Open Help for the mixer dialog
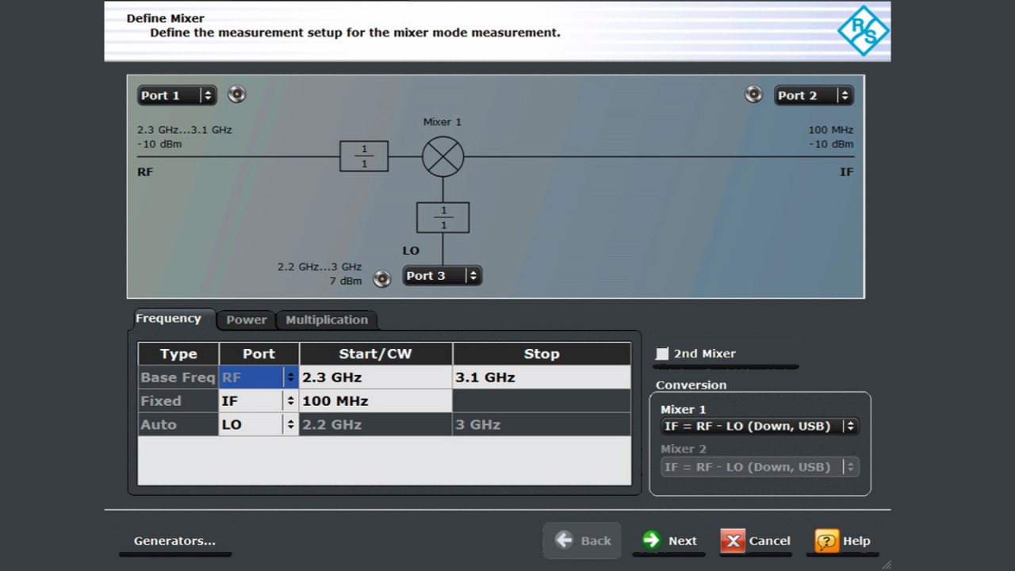The width and height of the screenshot is (1015, 571). 843,541
